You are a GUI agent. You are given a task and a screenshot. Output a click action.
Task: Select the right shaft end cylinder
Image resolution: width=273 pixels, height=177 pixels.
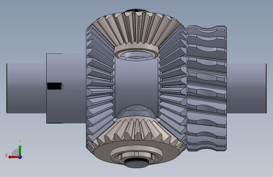(247, 88)
